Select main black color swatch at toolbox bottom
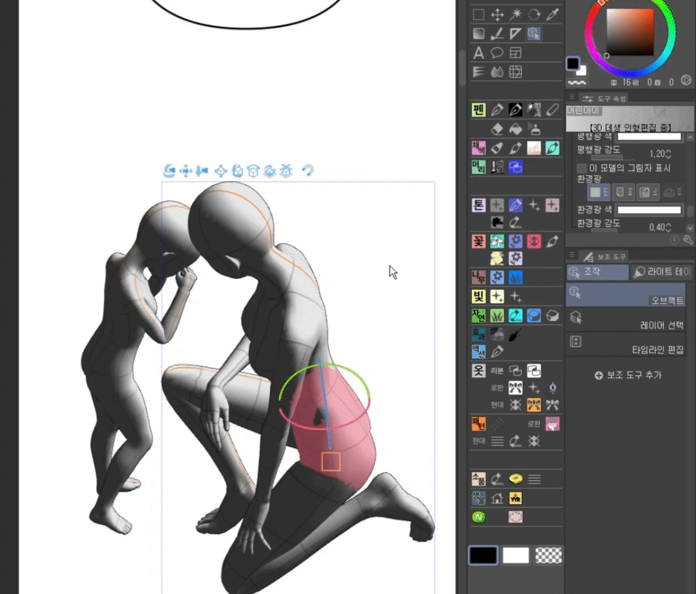 (483, 555)
